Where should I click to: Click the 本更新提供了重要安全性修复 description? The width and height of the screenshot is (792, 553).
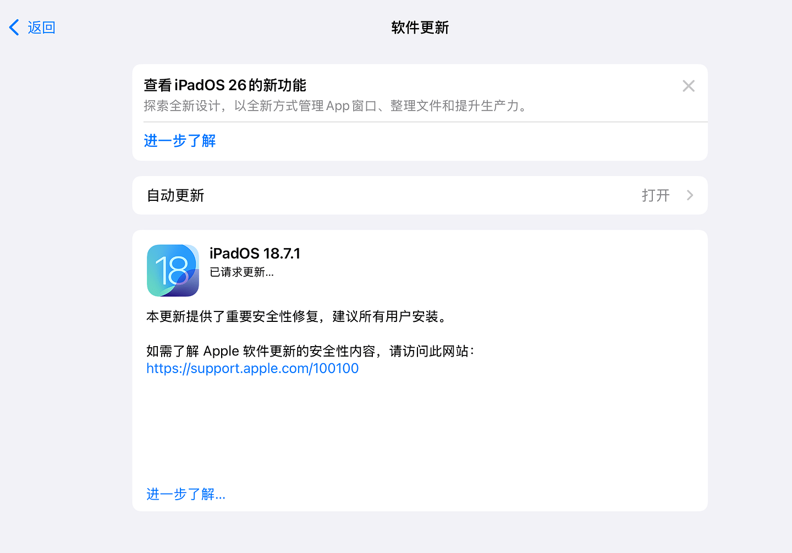pos(297,316)
